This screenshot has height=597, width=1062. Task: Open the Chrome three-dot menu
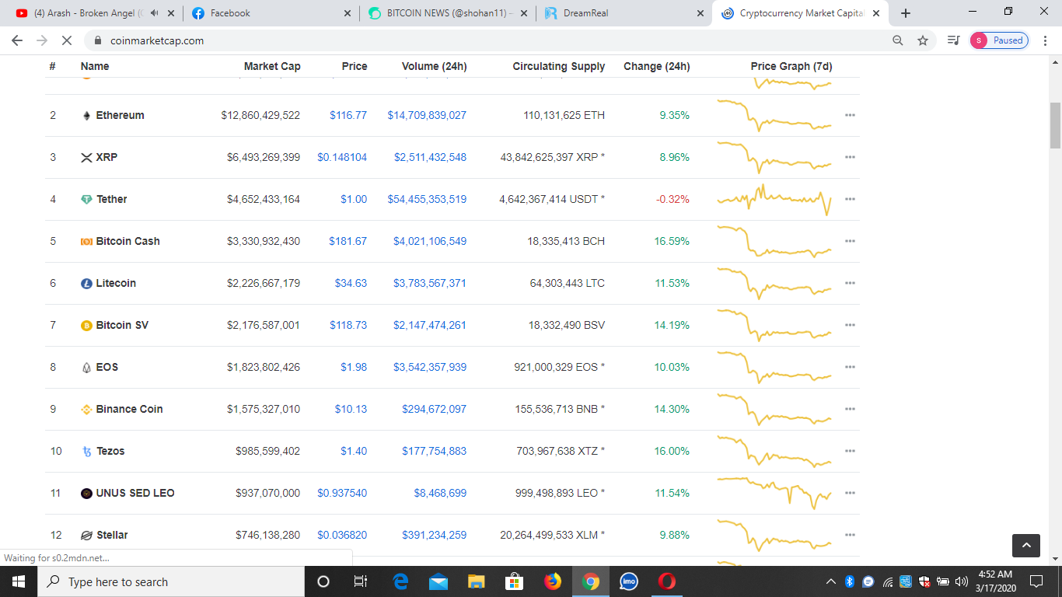tap(1046, 40)
